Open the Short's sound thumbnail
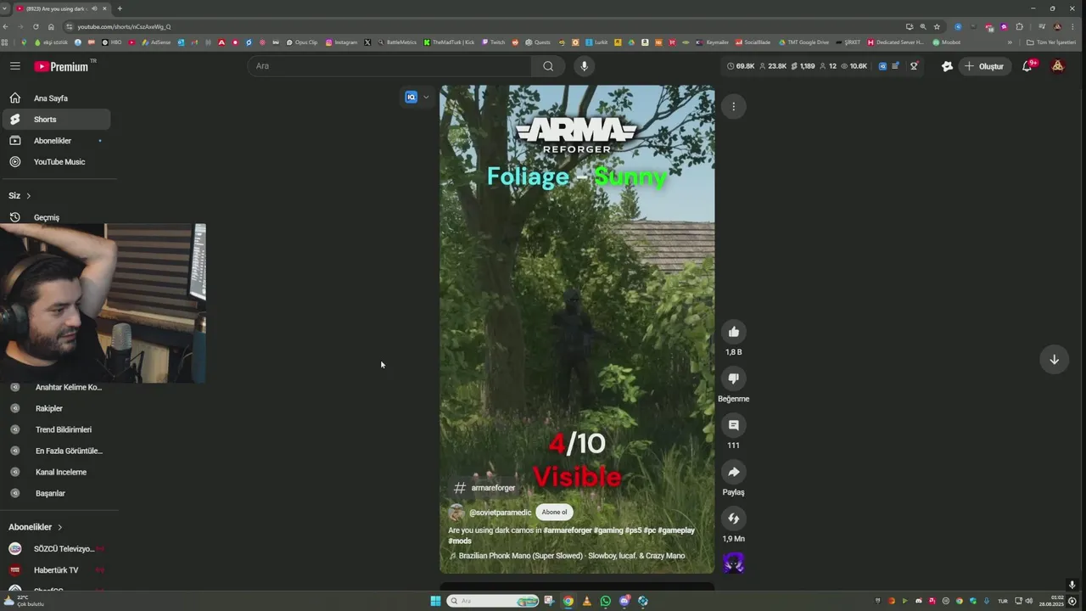The height and width of the screenshot is (611, 1086). point(734,563)
